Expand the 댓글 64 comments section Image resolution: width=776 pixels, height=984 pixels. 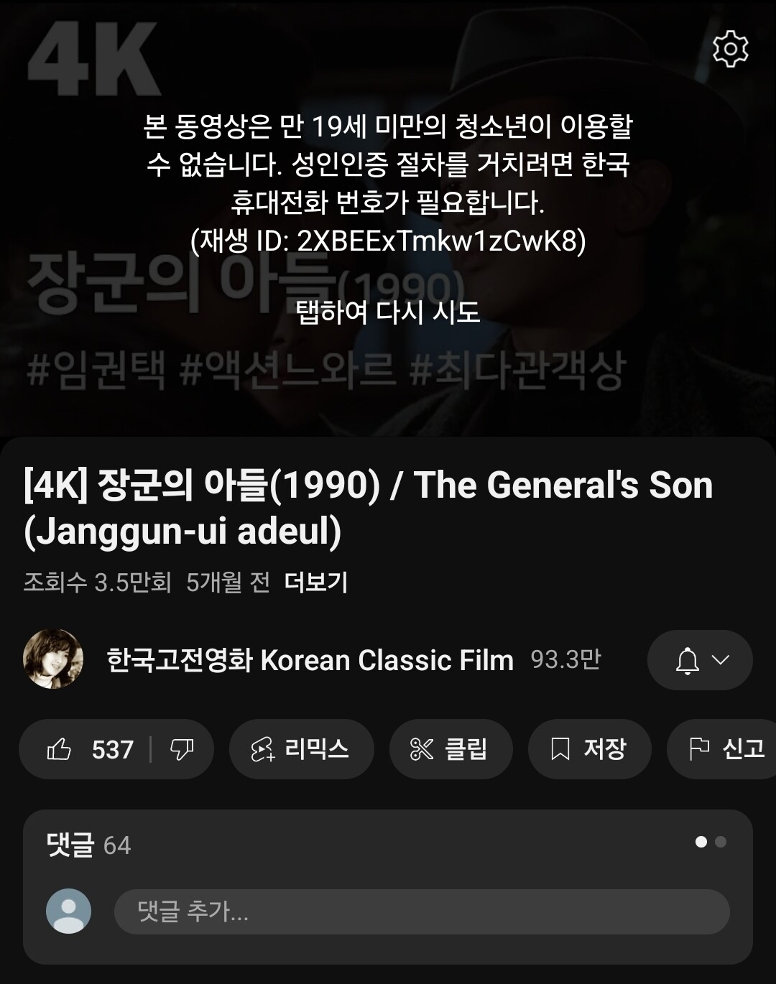pos(88,845)
